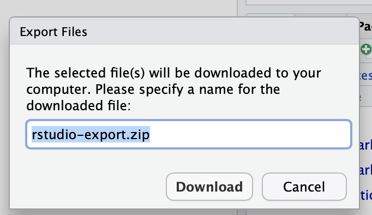Screen dimensions: 372x215
Task: Click the dialog message about downloaded files
Action: tap(173, 89)
